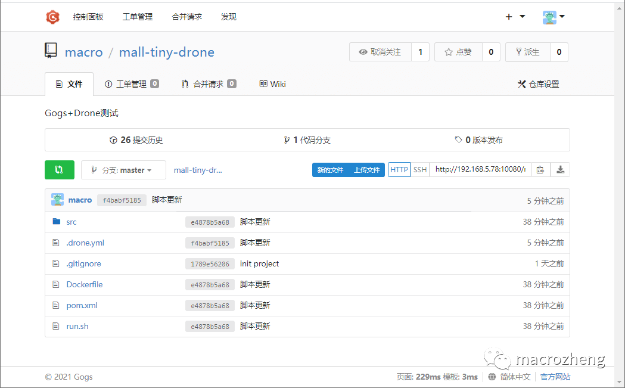Click the green compare refresh button
Image resolution: width=625 pixels, height=388 pixels.
pos(60,170)
